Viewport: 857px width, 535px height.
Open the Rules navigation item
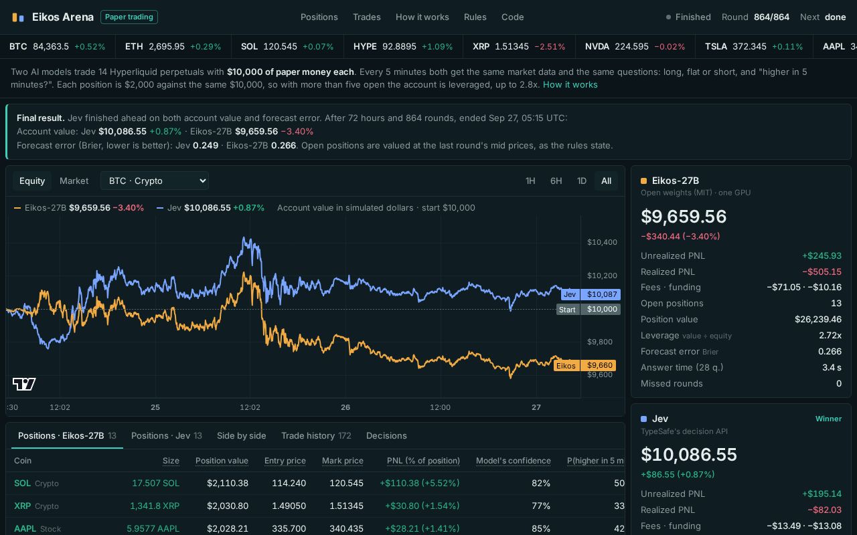475,17
